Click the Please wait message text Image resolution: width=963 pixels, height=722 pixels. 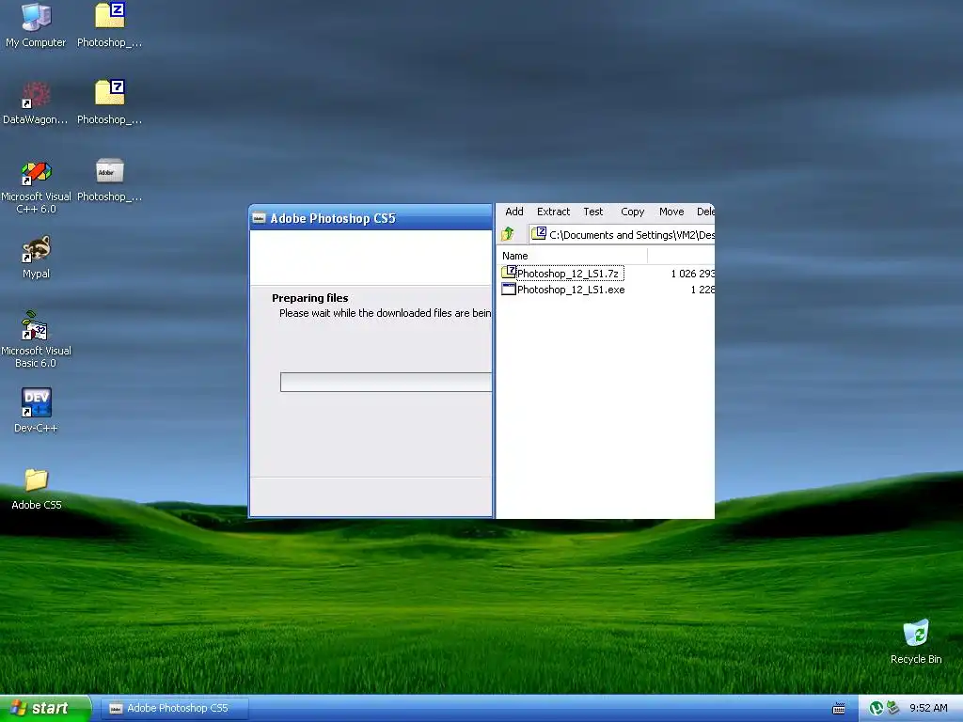385,313
